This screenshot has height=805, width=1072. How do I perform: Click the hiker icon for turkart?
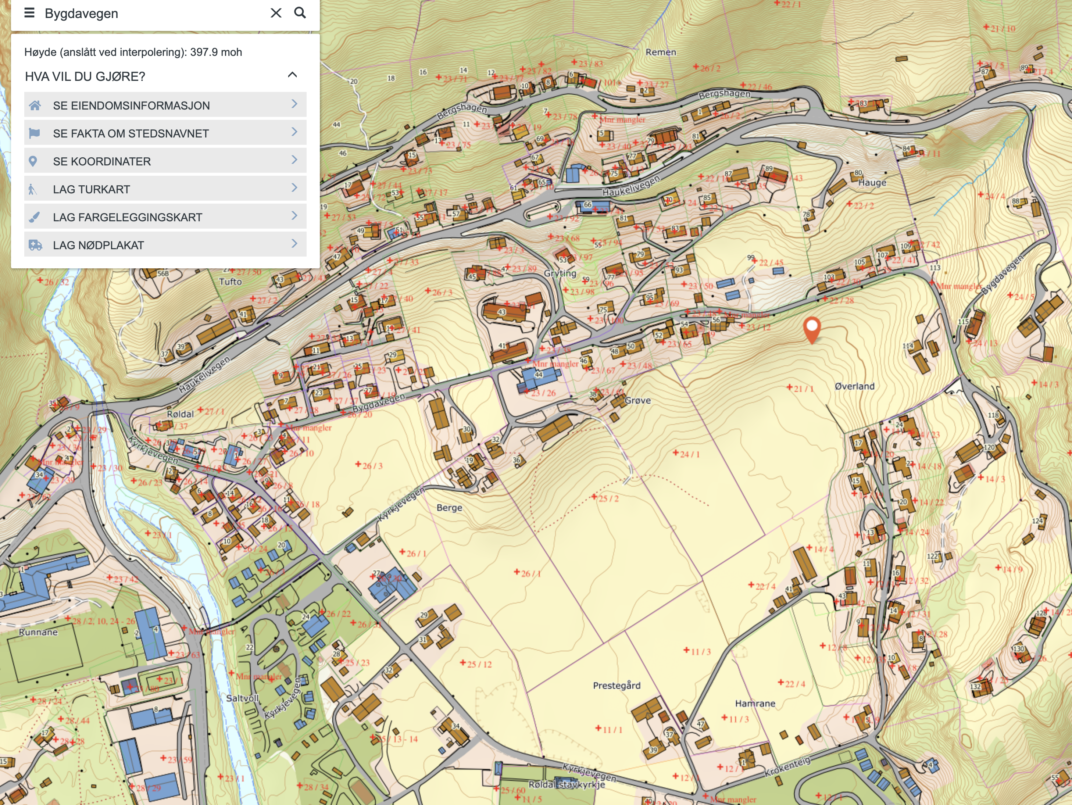32,189
